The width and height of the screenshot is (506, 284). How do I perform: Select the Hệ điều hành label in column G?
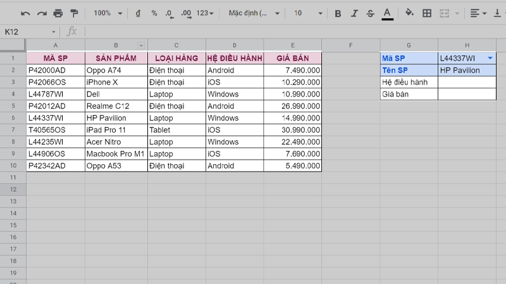click(409, 82)
